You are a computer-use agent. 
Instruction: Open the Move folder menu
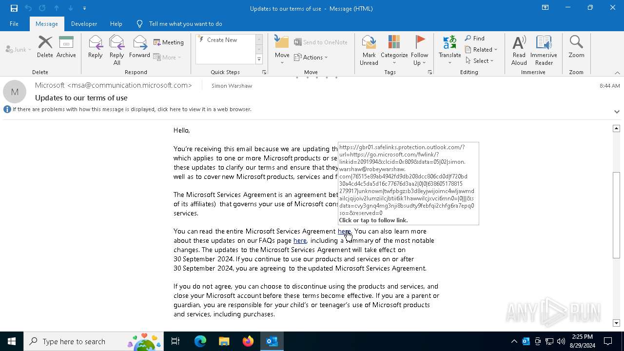(x=282, y=50)
